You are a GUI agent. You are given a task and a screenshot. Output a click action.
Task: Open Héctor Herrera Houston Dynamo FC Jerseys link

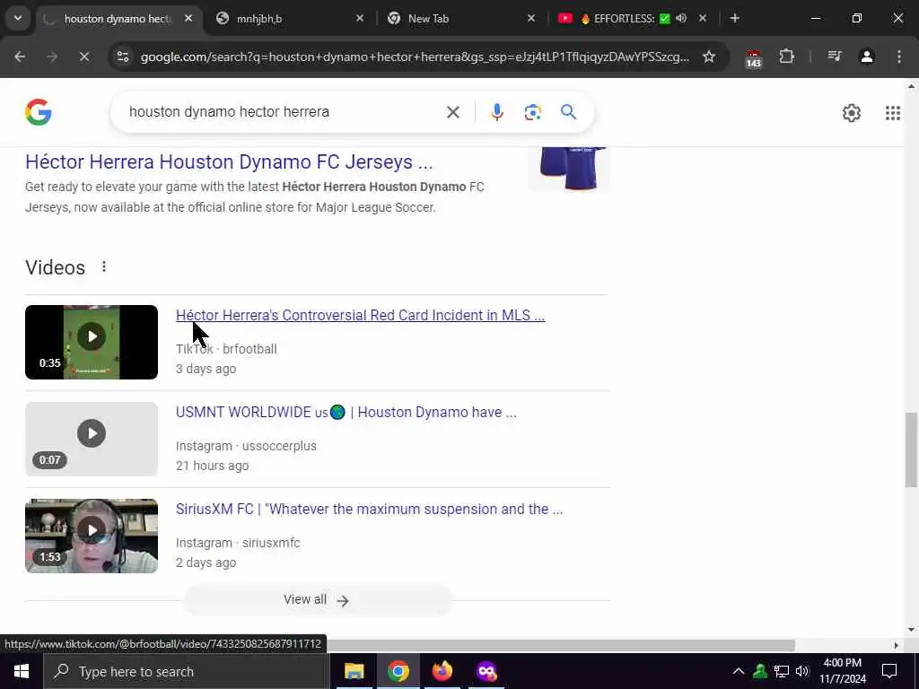point(229,161)
